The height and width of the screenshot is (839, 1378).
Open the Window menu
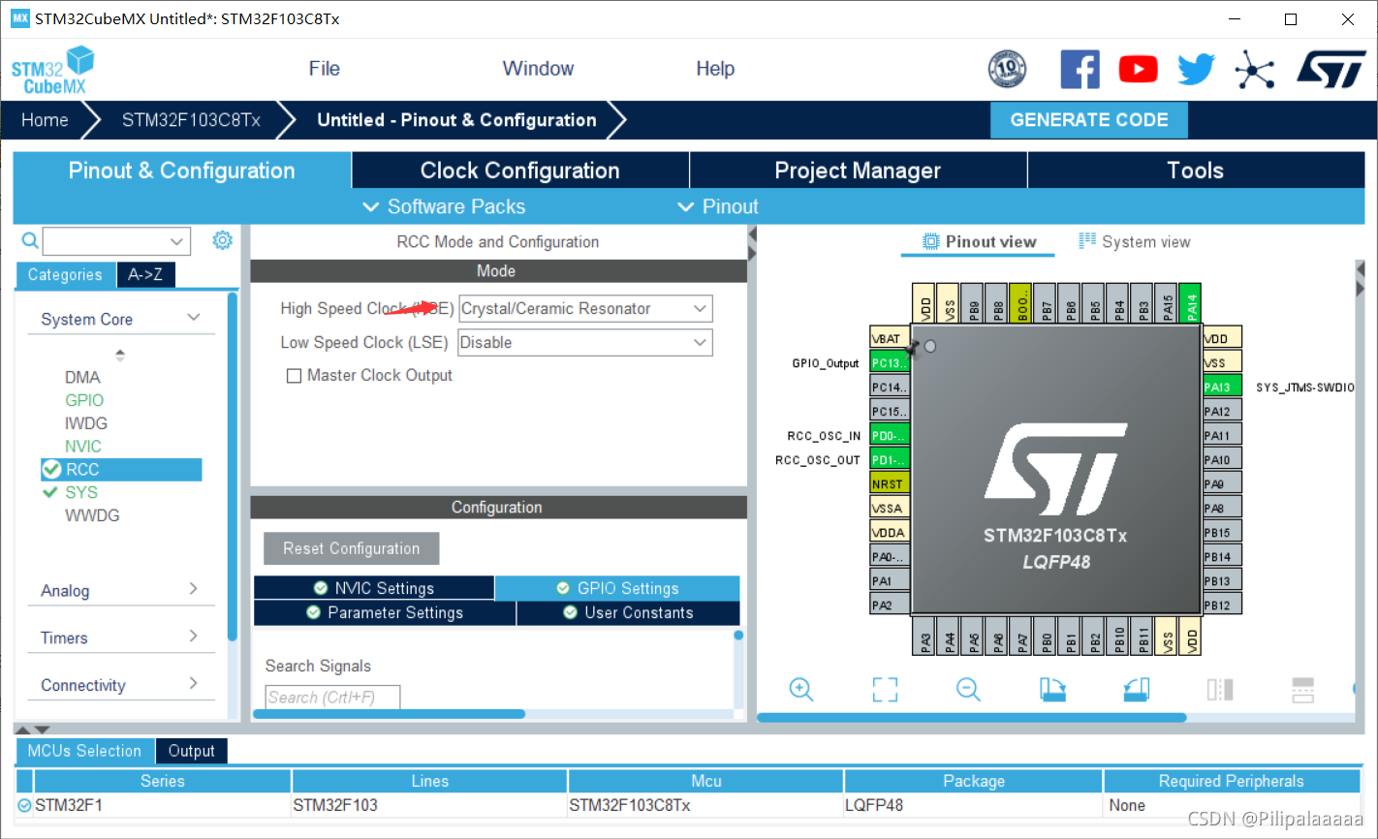538,69
